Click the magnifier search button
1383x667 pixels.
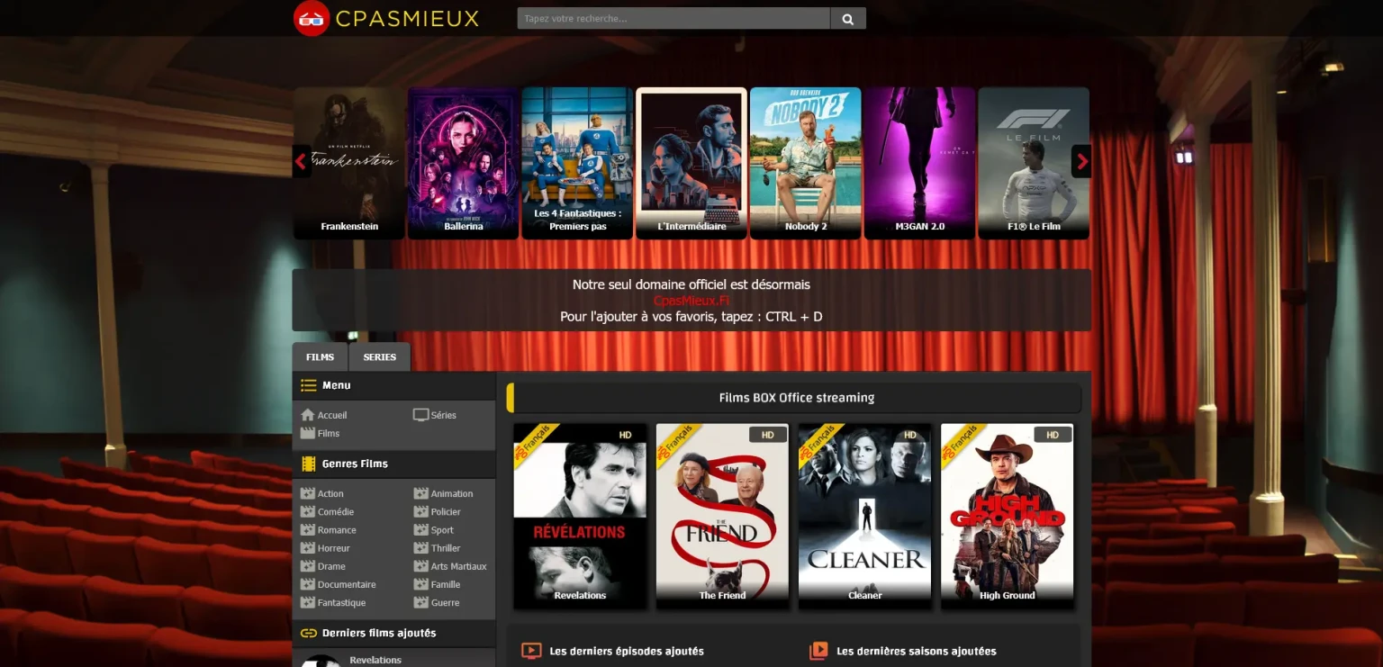(x=847, y=18)
